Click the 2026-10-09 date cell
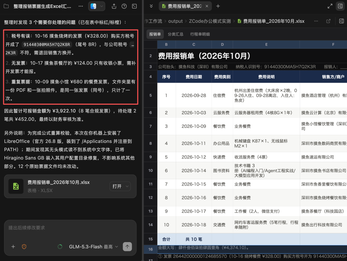 click(194, 126)
